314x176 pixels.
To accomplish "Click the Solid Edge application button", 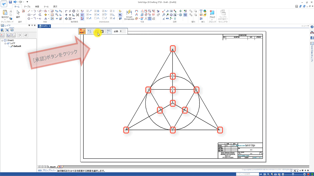I will coord(4,4).
